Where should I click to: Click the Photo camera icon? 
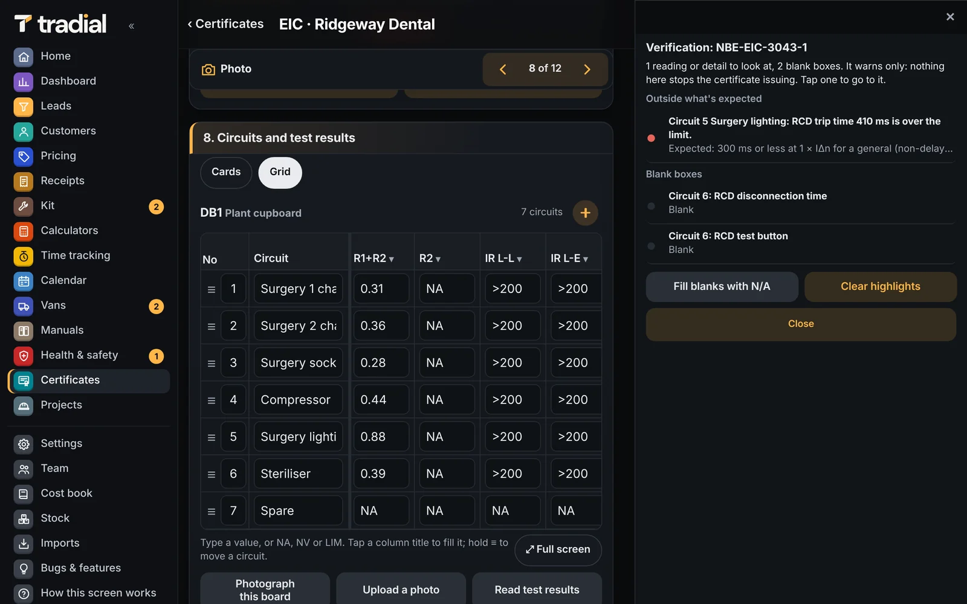208,69
